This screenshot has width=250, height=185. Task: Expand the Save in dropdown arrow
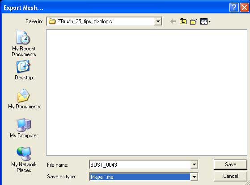pos(158,21)
